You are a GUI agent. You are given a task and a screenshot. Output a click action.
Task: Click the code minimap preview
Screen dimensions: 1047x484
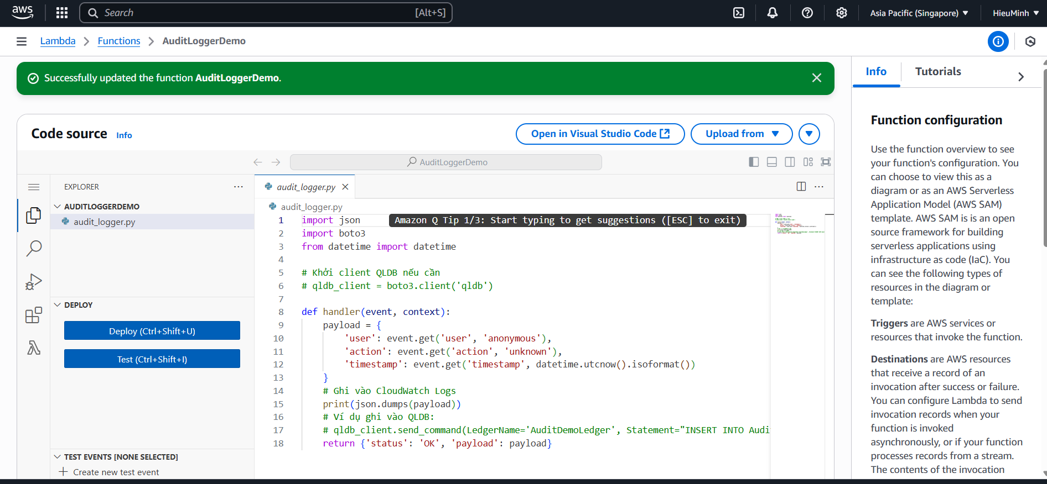point(800,223)
